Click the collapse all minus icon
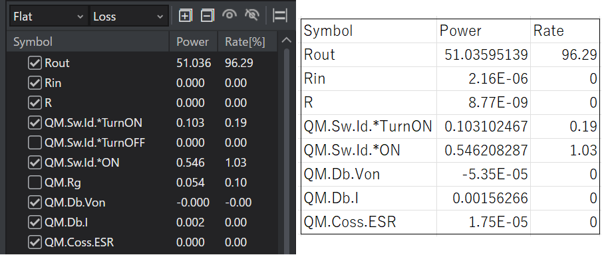This screenshot has width=612, height=255. point(208,16)
